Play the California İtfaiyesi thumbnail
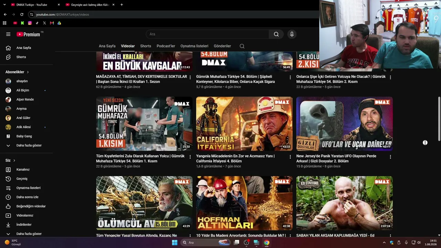Image resolution: width=441 pixels, height=248 pixels. [x=244, y=124]
